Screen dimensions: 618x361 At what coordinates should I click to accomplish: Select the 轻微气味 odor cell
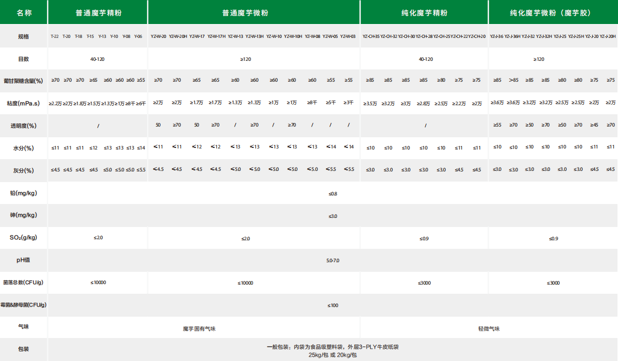(489, 328)
